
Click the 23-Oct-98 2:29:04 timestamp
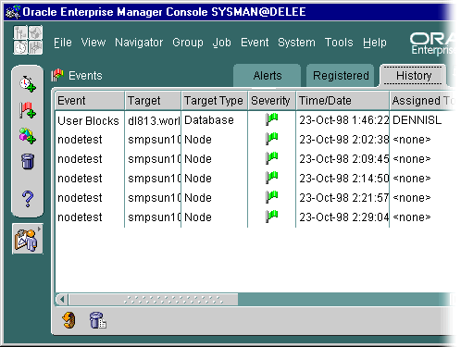pos(343,217)
